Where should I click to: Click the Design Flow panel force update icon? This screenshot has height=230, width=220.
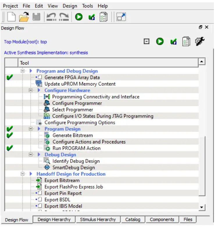(x=173, y=42)
